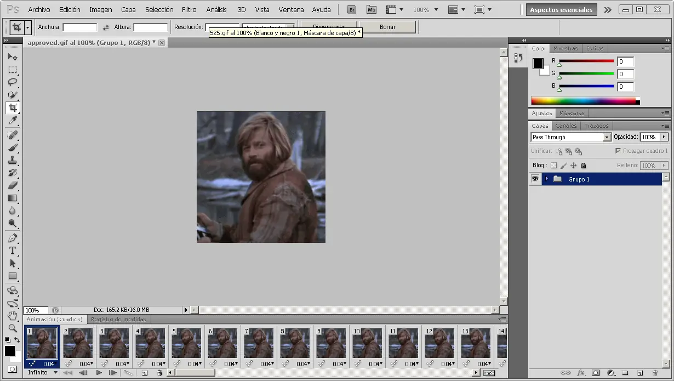This screenshot has height=381, width=674.
Task: Toggle lock position in Bloq.
Action: [x=573, y=166]
